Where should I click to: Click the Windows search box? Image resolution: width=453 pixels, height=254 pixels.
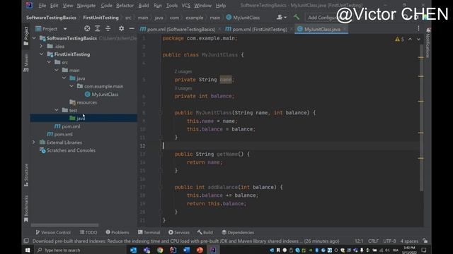pos(80,250)
